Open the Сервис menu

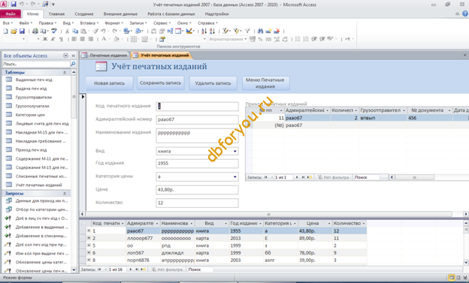click(x=162, y=23)
